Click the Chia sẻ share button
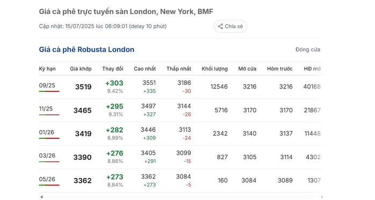 (230, 26)
